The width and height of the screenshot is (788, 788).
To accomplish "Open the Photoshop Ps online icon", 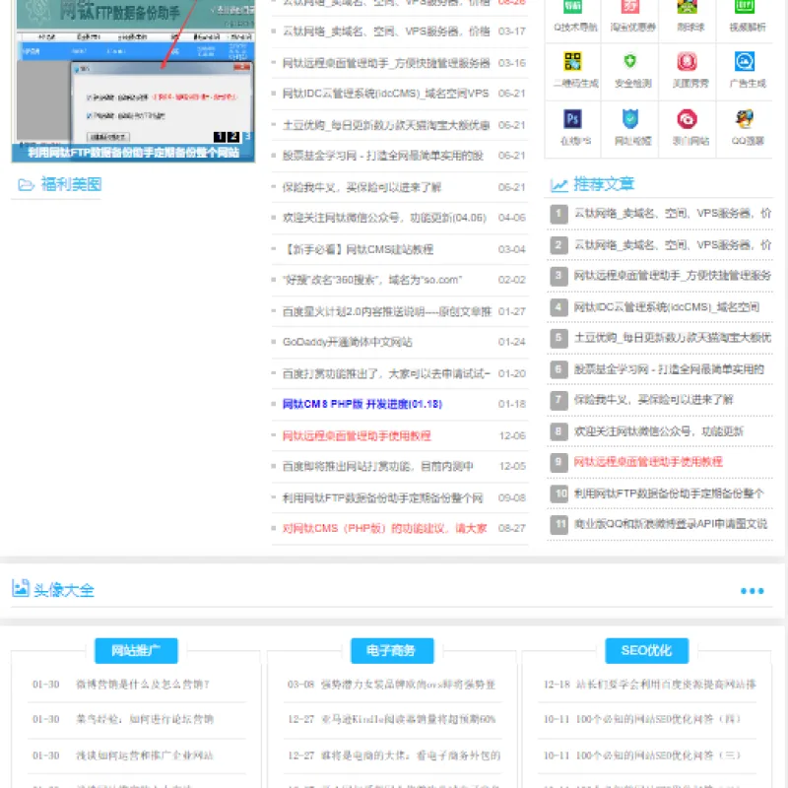I will (573, 119).
